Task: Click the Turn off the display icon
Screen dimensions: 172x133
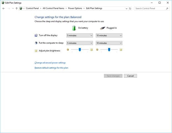Action: point(36,35)
